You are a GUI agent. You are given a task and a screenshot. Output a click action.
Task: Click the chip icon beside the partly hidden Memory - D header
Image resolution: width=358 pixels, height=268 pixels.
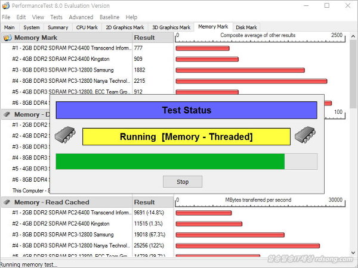7,114
